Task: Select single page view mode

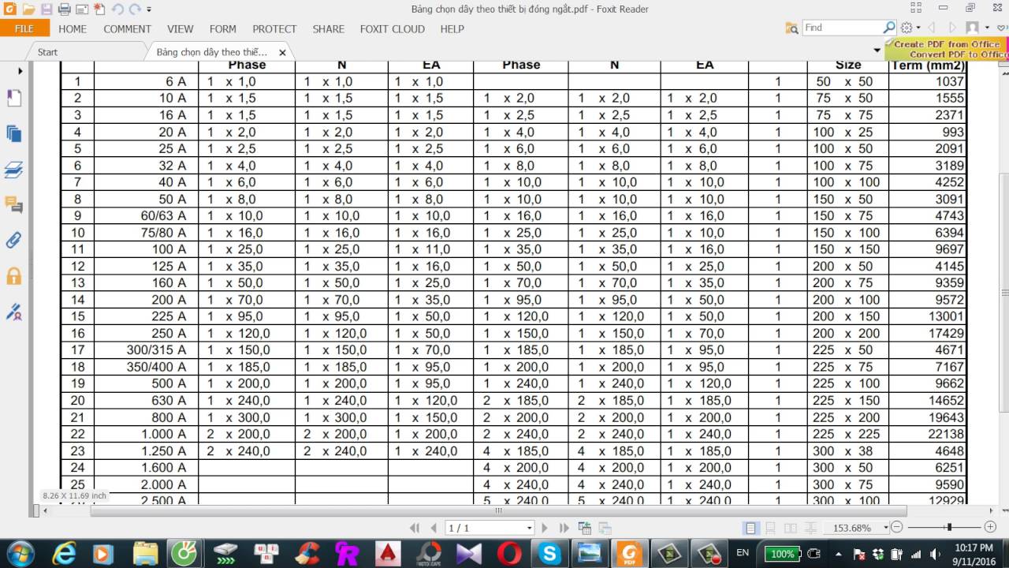Action: [751, 528]
